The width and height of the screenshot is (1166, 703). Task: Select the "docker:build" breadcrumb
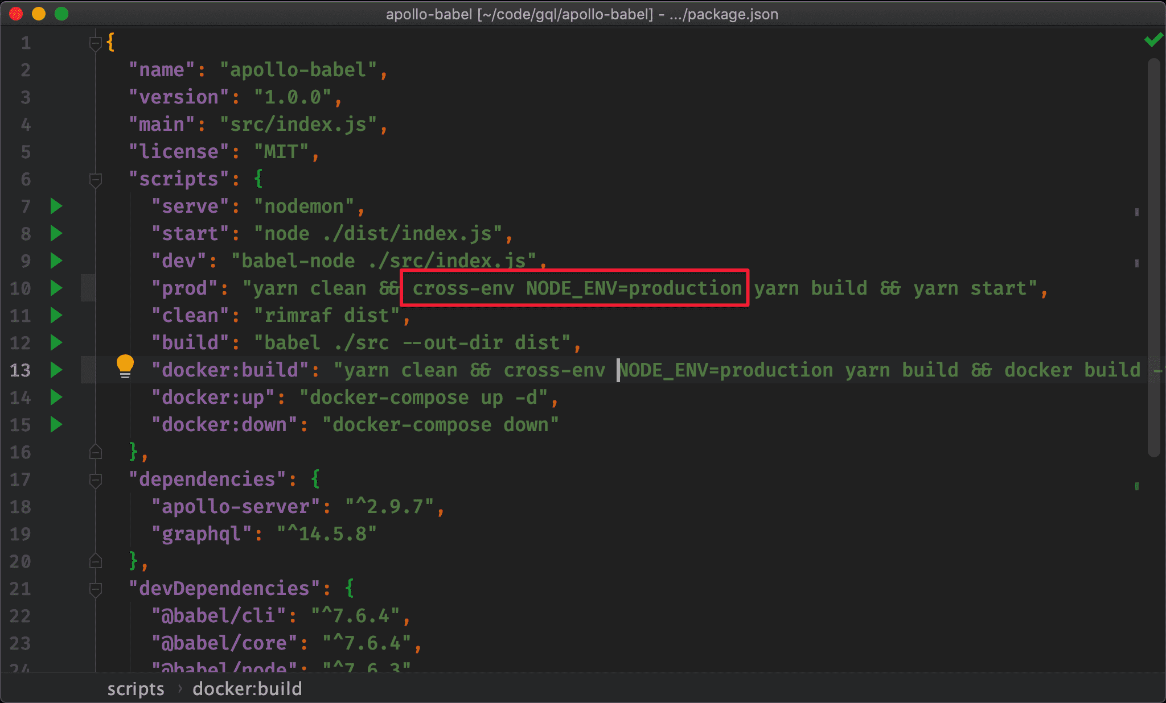(x=247, y=689)
